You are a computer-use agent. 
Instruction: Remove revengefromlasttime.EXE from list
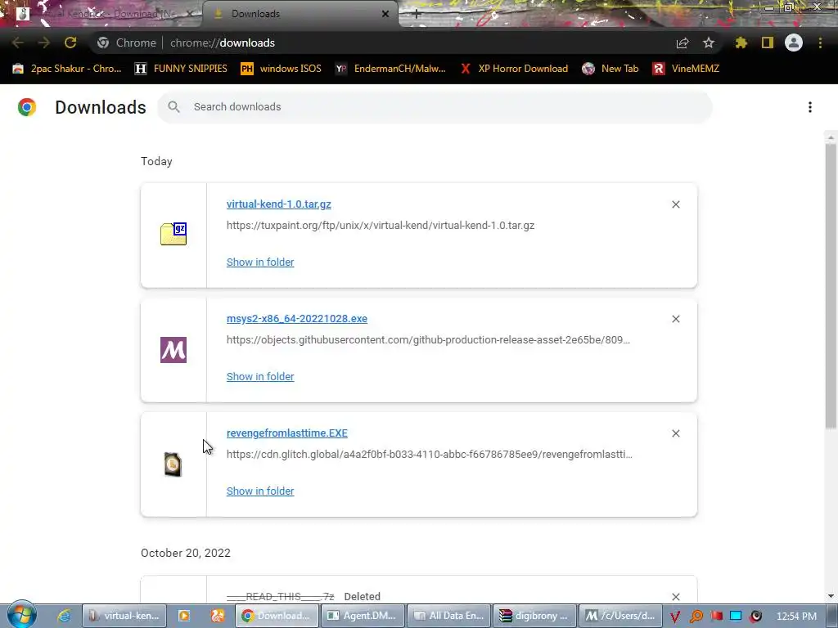676,433
